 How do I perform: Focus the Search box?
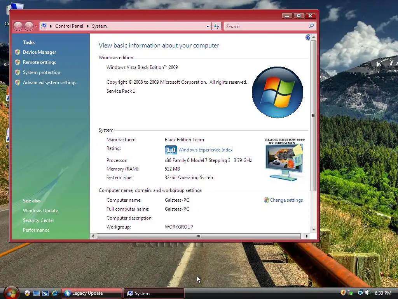point(266,26)
